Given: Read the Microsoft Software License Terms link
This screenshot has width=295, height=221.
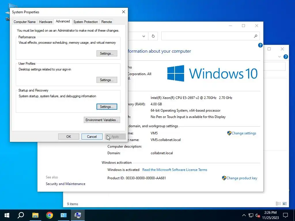Looking at the screenshot, I should (175, 170).
